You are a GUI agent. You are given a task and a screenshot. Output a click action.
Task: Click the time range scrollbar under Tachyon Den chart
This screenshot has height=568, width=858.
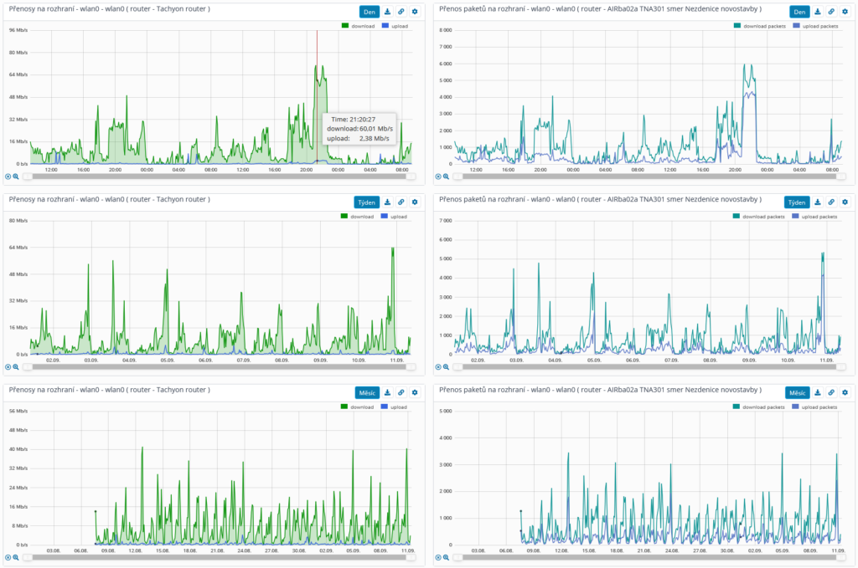pos(219,177)
